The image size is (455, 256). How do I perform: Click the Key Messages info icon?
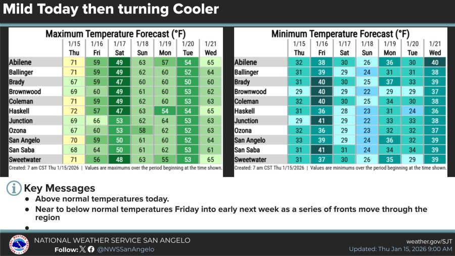click(x=14, y=188)
